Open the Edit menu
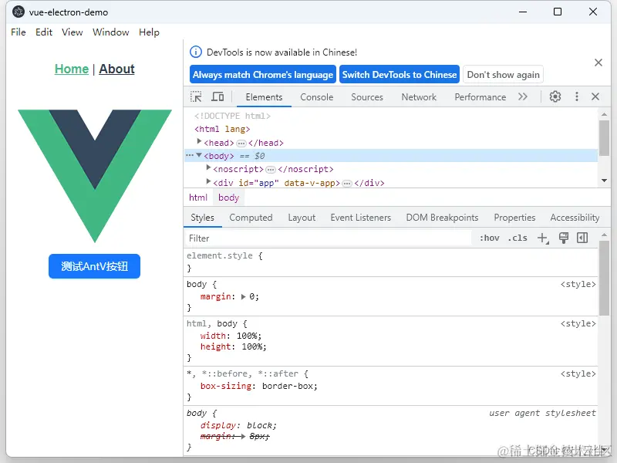Image resolution: width=617 pixels, height=463 pixels. (x=44, y=32)
